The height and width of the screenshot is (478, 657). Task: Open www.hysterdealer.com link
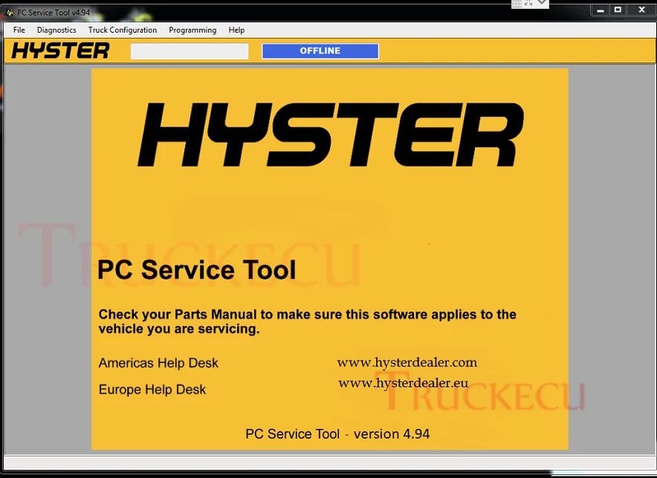click(407, 363)
